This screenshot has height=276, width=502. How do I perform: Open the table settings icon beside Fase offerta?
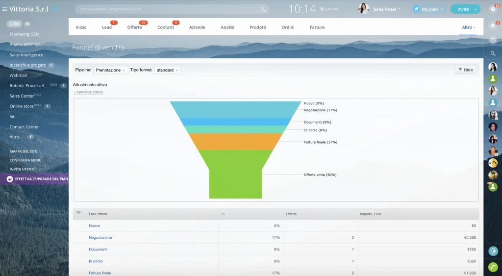79,213
